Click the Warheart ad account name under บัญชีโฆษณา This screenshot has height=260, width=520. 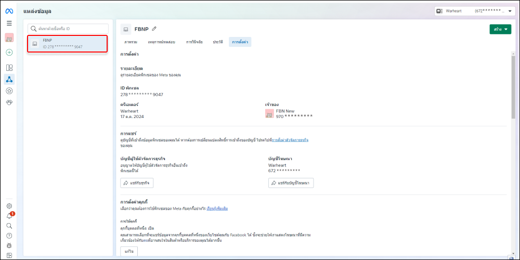(x=277, y=165)
